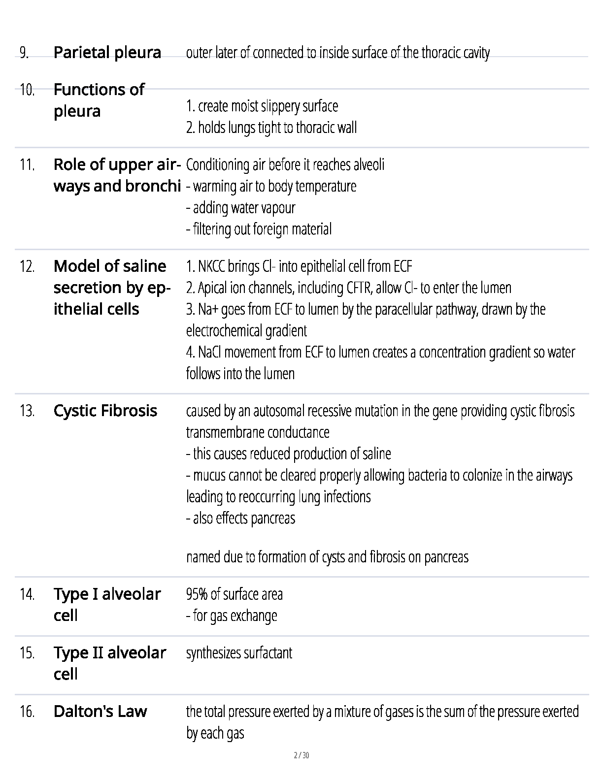The height and width of the screenshot is (780, 603).
Task: Click the line filtering out foreign material
Action: [x=259, y=229]
